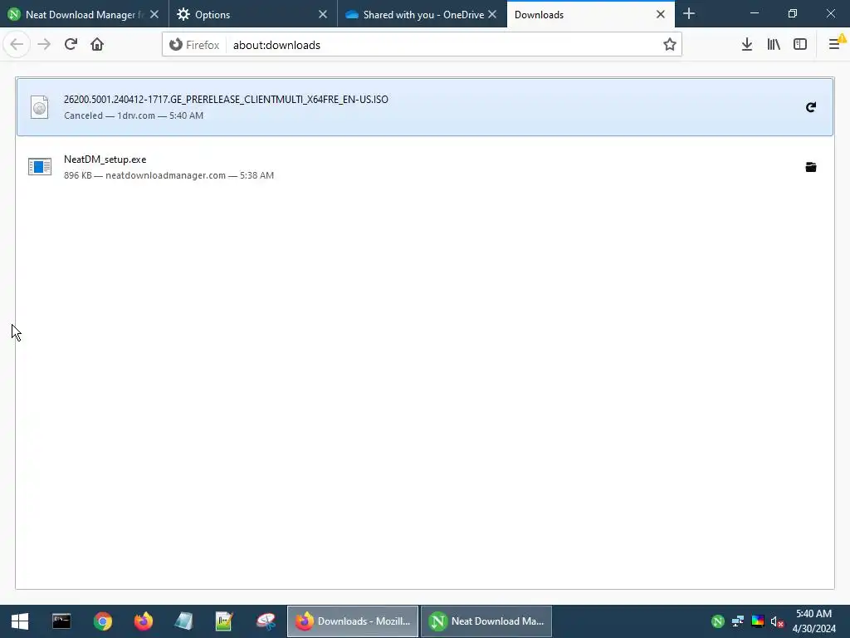850x638 pixels.
Task: Launch Google Chrome from taskbar
Action: (x=102, y=621)
